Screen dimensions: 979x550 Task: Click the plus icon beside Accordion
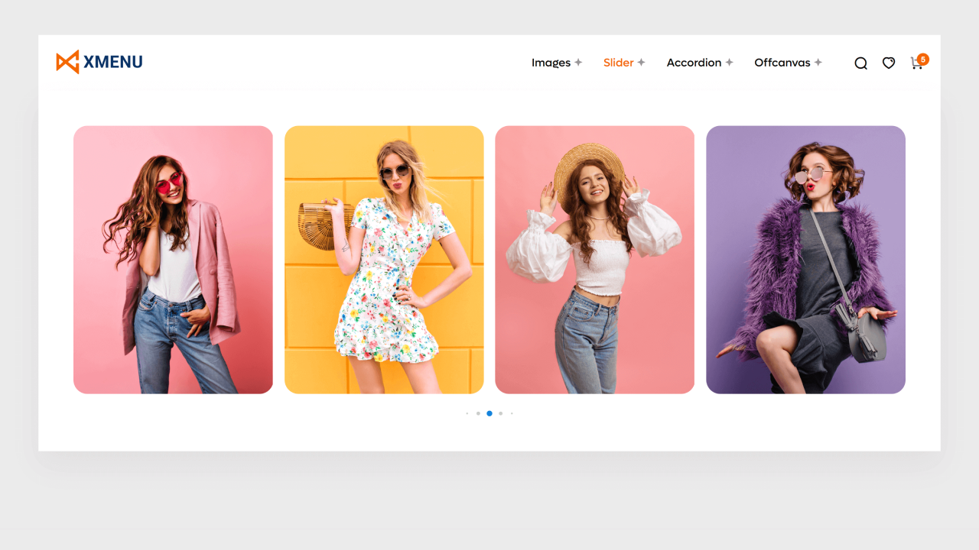tap(730, 63)
